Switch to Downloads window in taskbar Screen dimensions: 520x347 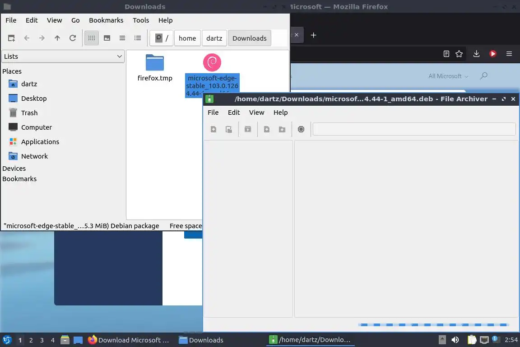(201, 340)
